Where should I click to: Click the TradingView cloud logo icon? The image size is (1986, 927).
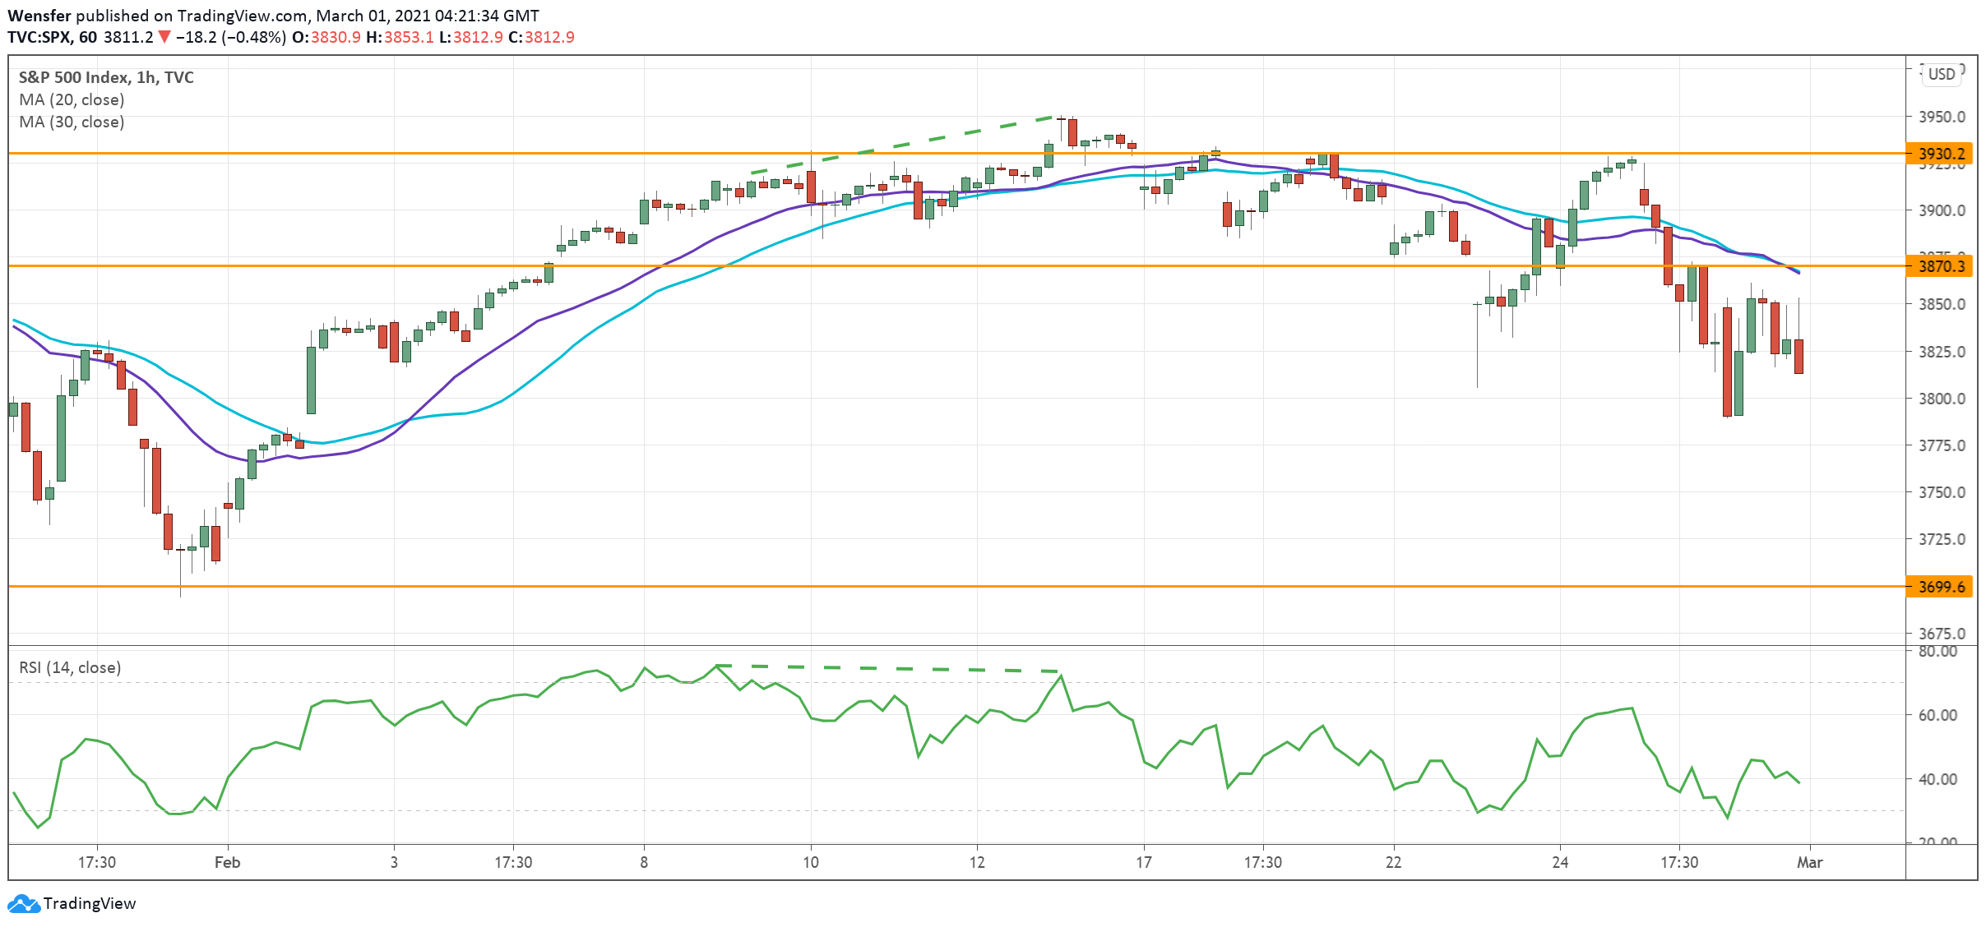(23, 903)
